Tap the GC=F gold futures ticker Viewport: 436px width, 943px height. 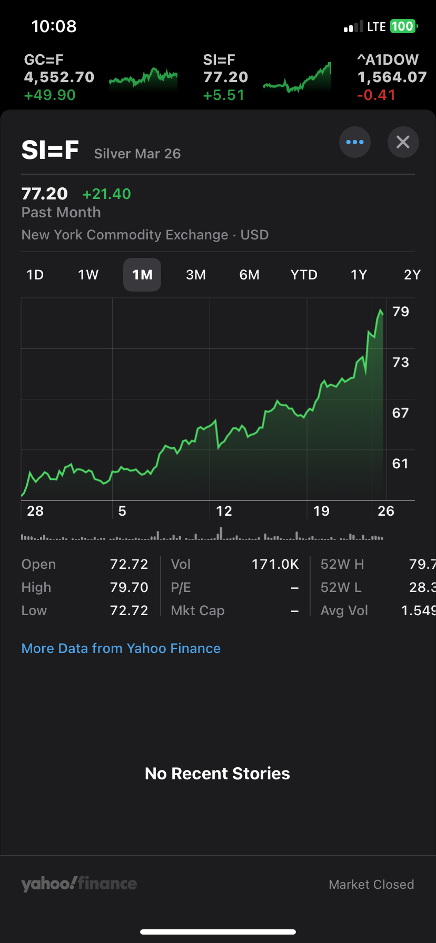(59, 77)
